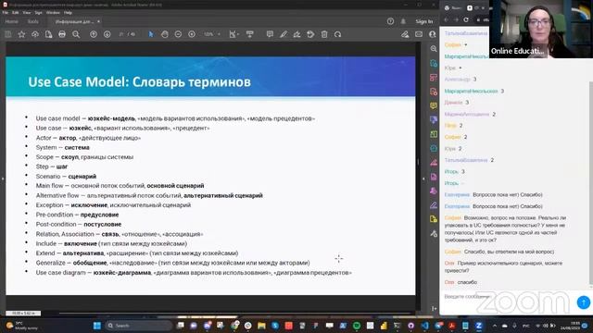The width and height of the screenshot is (593, 333).
Task: Open the View menu
Action: [x=27, y=12]
